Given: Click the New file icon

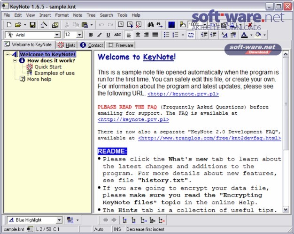Looking at the screenshot, I should tap(9, 25).
